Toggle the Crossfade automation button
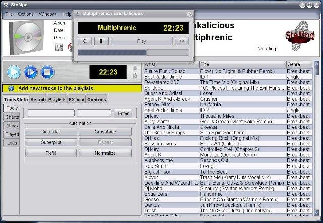Screen dimensions: 323x223 coord(105,132)
